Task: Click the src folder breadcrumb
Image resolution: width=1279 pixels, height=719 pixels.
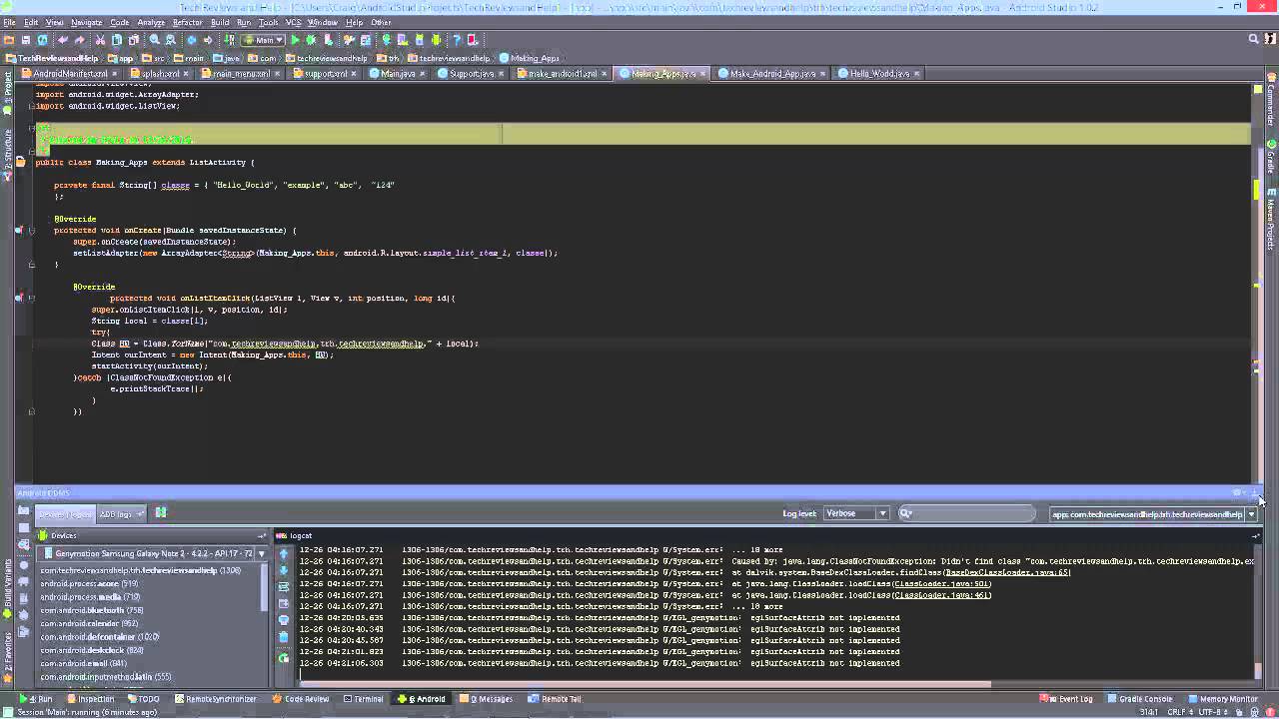Action: [154, 58]
